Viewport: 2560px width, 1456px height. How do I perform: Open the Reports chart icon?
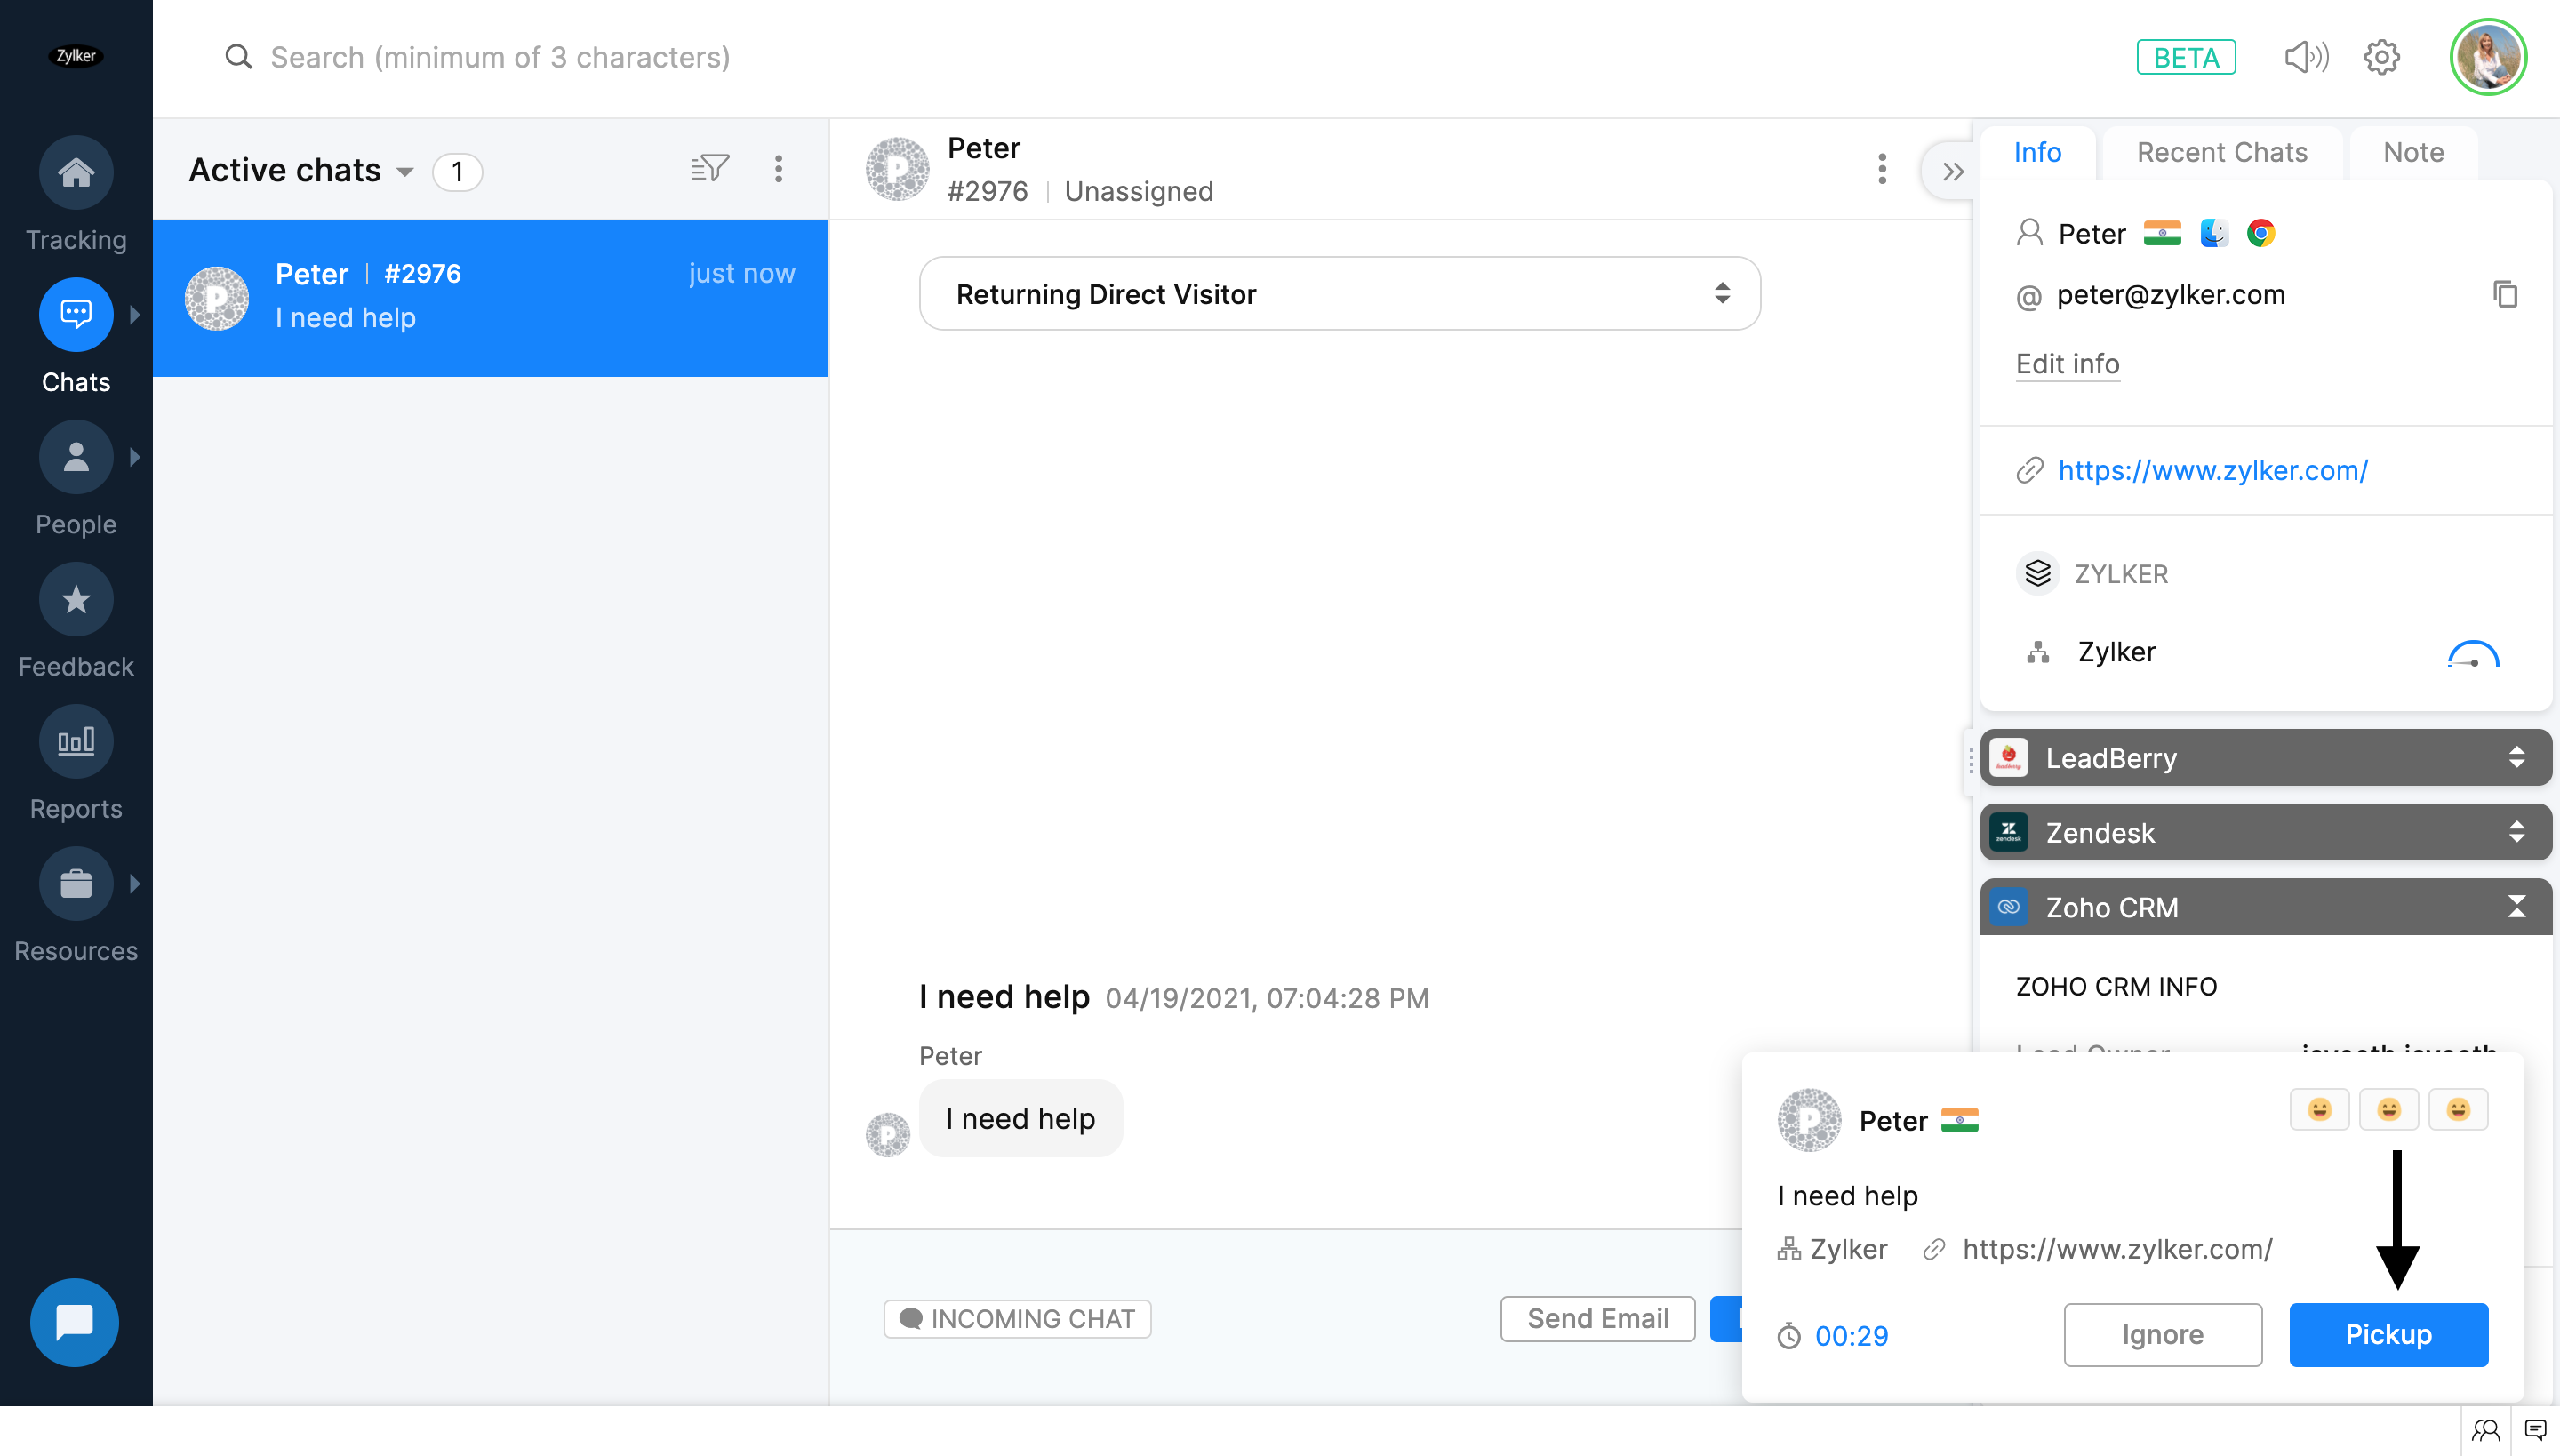(x=76, y=741)
